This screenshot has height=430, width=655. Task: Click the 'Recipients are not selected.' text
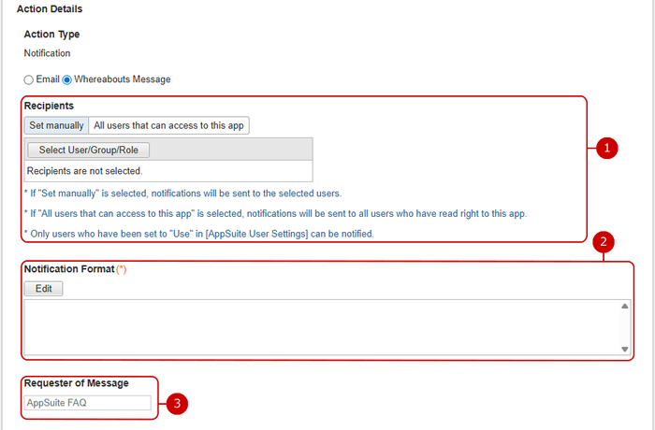coord(84,171)
